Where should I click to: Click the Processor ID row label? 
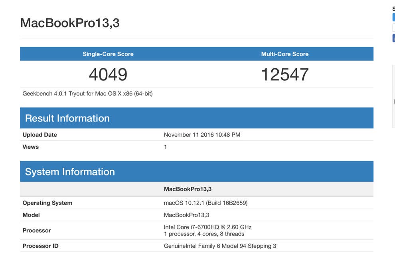(40, 246)
